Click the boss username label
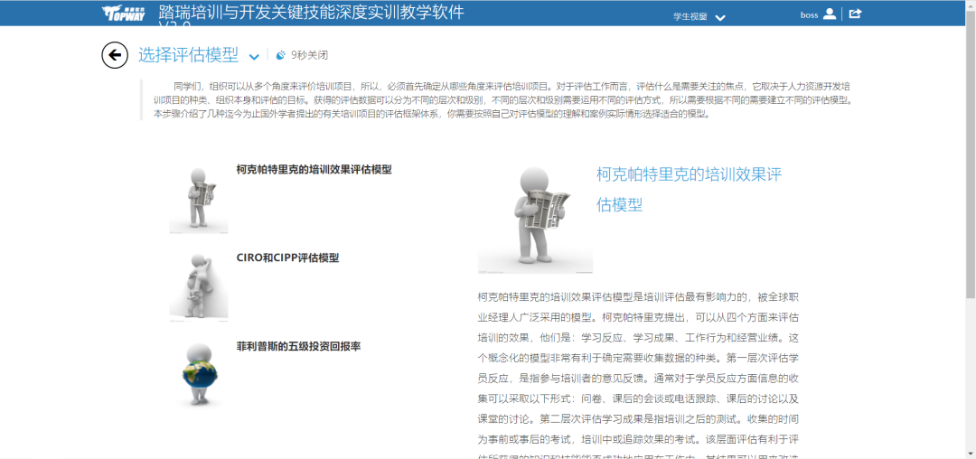 pyautogui.click(x=809, y=14)
